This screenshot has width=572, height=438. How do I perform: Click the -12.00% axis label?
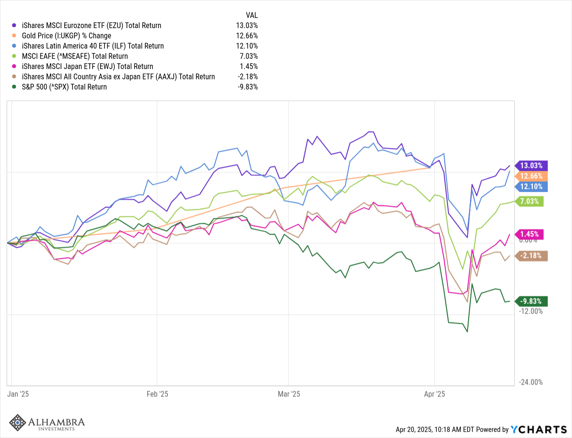(x=531, y=311)
